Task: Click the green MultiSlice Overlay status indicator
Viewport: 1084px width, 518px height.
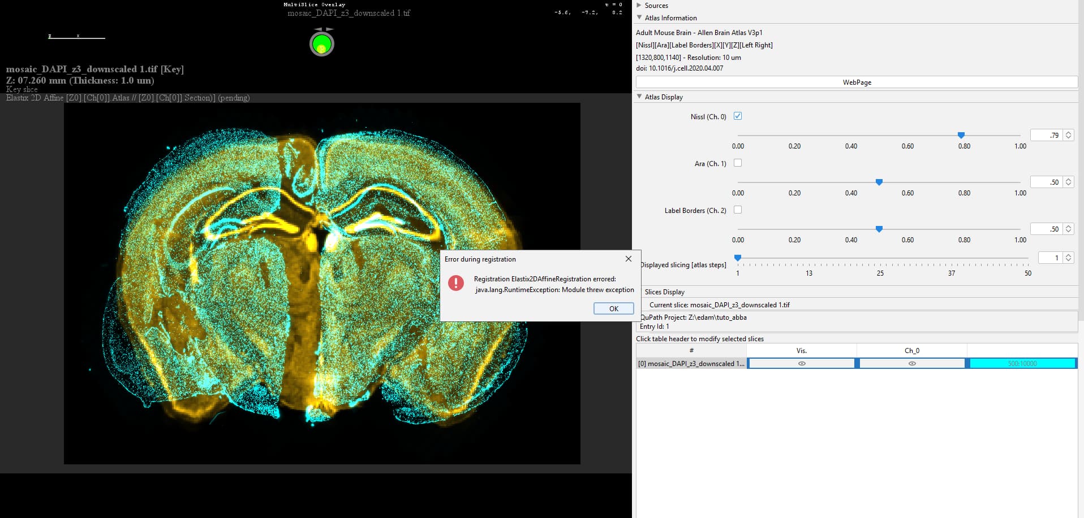Action: click(x=322, y=42)
